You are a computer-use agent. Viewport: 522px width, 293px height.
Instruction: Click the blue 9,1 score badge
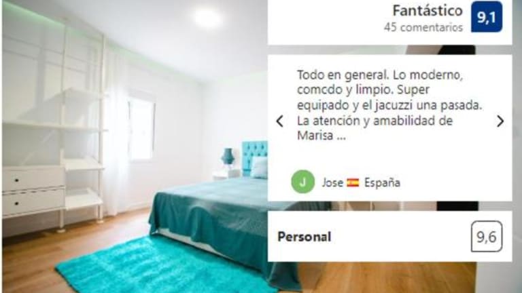coord(487,16)
